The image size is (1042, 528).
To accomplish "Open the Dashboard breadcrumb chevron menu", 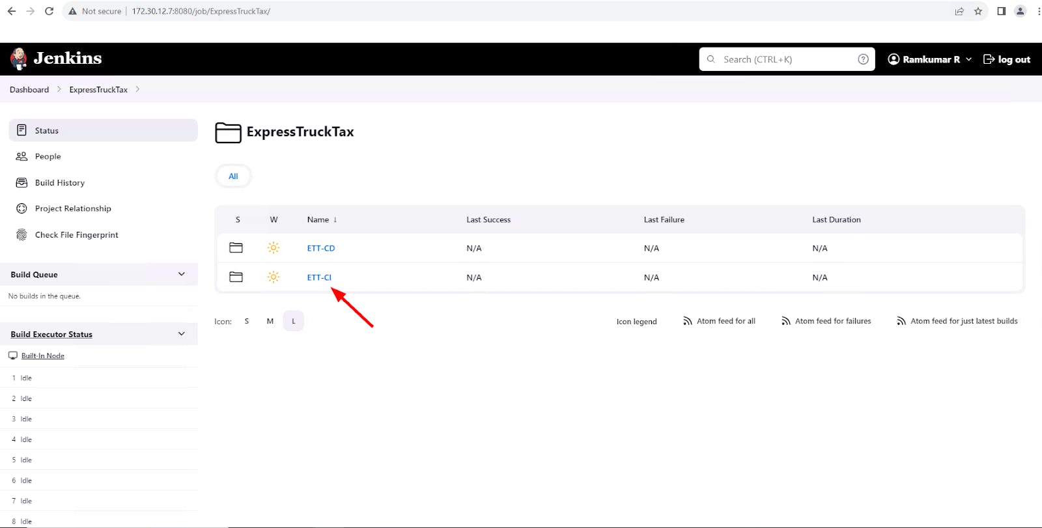I will point(59,89).
